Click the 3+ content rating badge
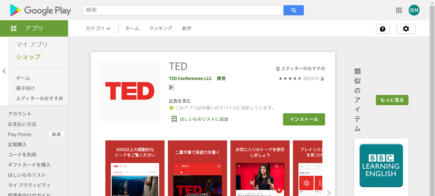 click(171, 87)
